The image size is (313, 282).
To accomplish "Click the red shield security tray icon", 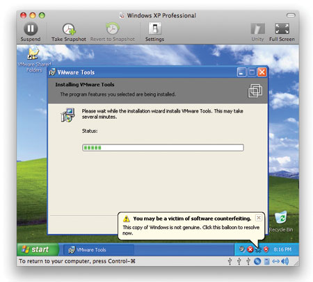I will (266, 249).
